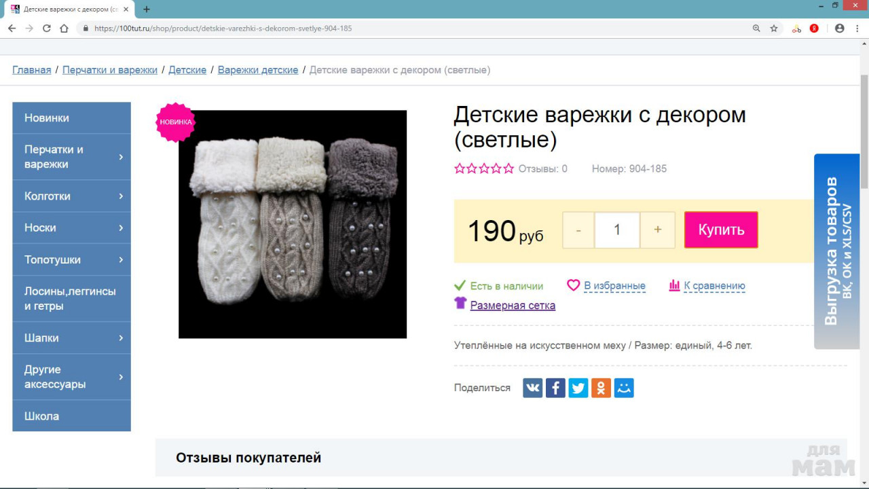Click the browser reload icon
Screen dimensions: 869x489
coord(47,29)
